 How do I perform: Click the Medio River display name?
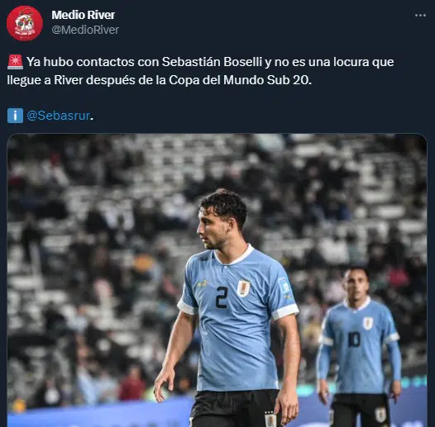[x=83, y=15]
